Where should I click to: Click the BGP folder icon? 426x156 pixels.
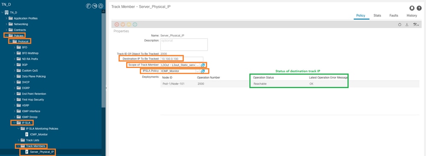point(18,65)
